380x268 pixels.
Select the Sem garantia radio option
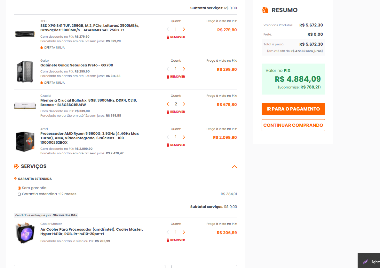[20, 188]
